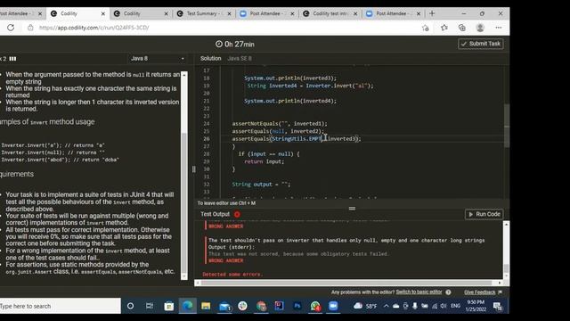Click the Give Feedback link
The width and height of the screenshot is (570, 321).
tap(479, 292)
